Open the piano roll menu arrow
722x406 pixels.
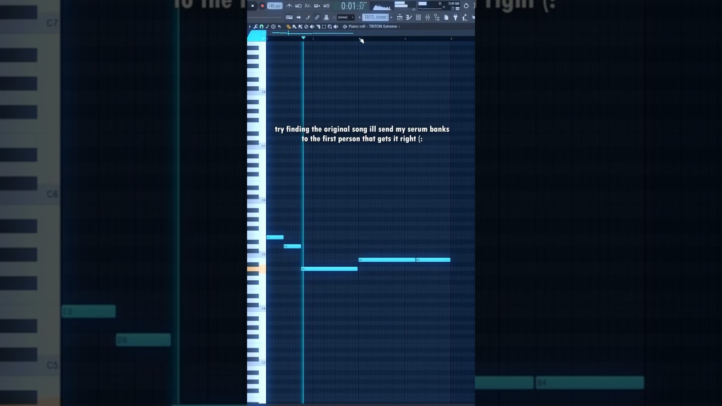[x=249, y=27]
